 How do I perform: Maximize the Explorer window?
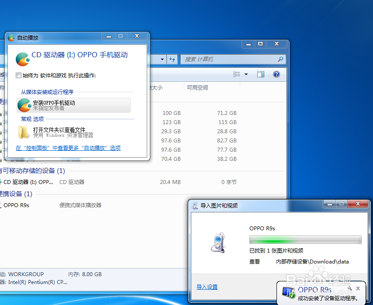260,44
